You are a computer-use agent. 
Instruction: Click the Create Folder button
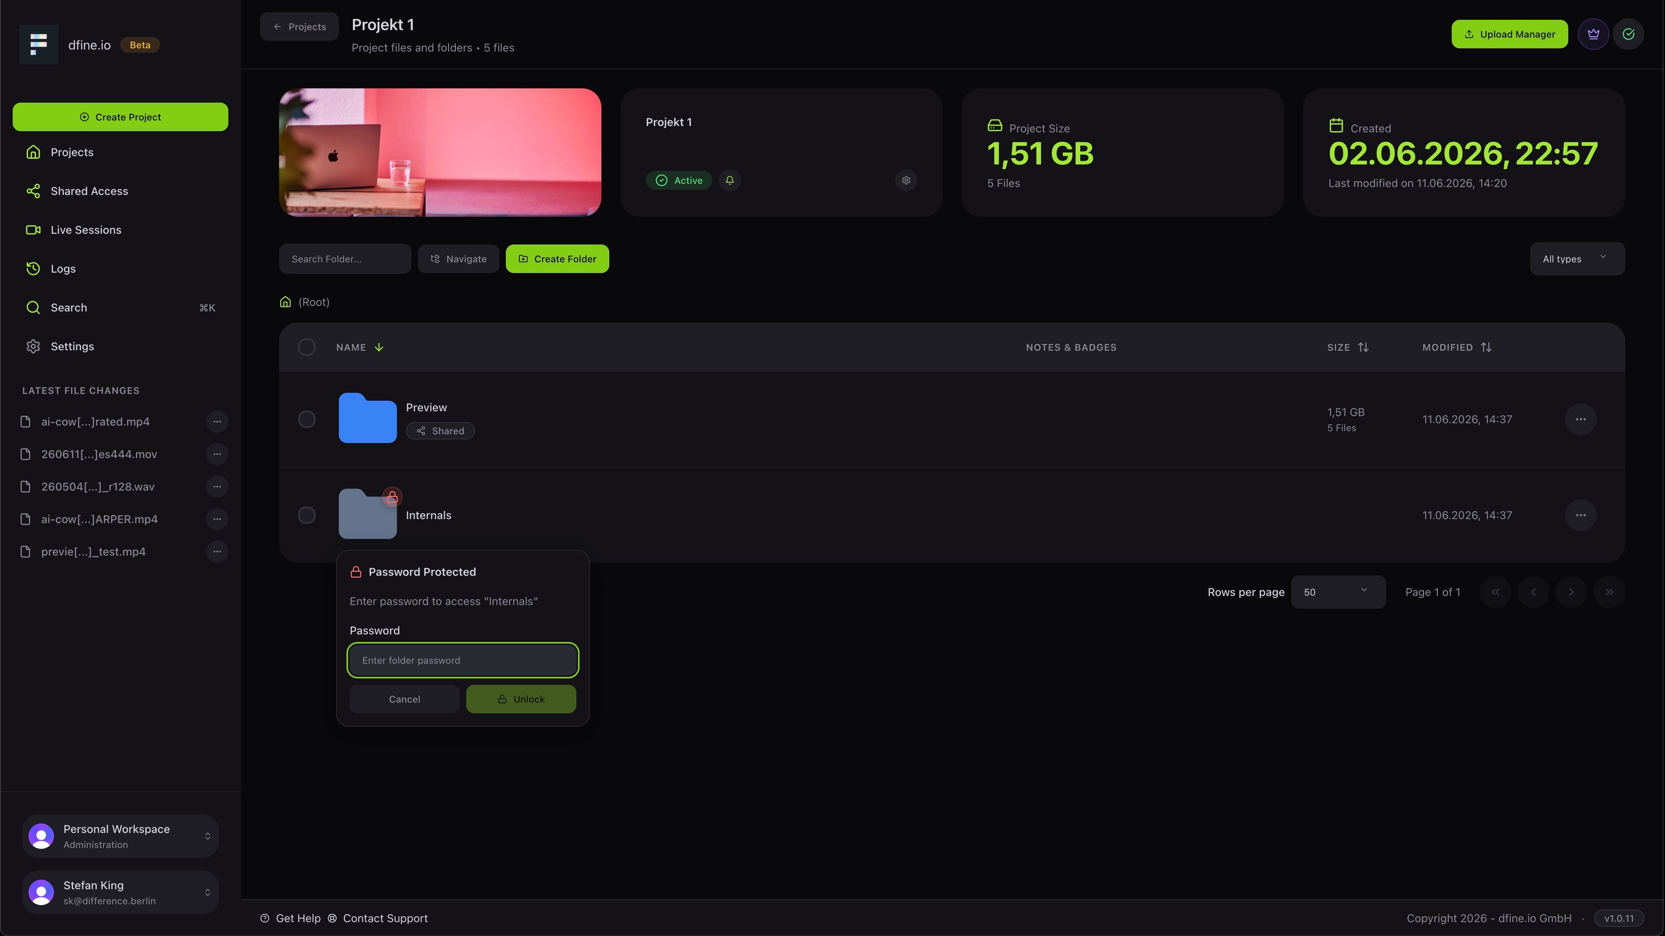click(x=557, y=259)
